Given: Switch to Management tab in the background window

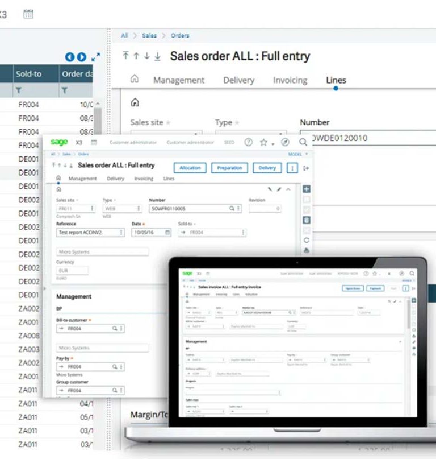Looking at the screenshot, I should [x=179, y=80].
